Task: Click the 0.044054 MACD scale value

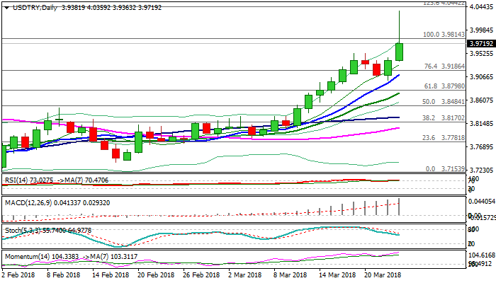Action: (481, 202)
